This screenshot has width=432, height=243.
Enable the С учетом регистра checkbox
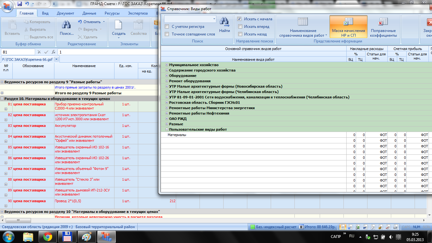pos(167,27)
